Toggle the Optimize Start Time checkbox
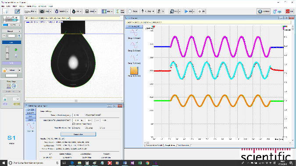This screenshot has width=296, height=166. click(x=73, y=124)
